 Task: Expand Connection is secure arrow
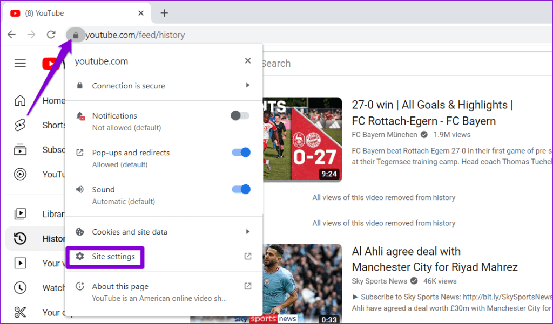pos(247,85)
